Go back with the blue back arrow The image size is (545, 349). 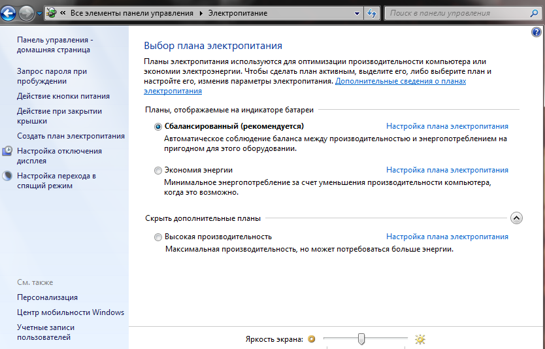8,14
